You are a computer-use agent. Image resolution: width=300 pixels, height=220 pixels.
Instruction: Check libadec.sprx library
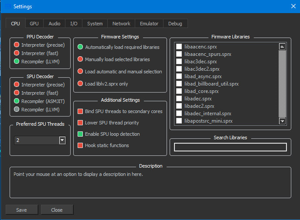179,98
